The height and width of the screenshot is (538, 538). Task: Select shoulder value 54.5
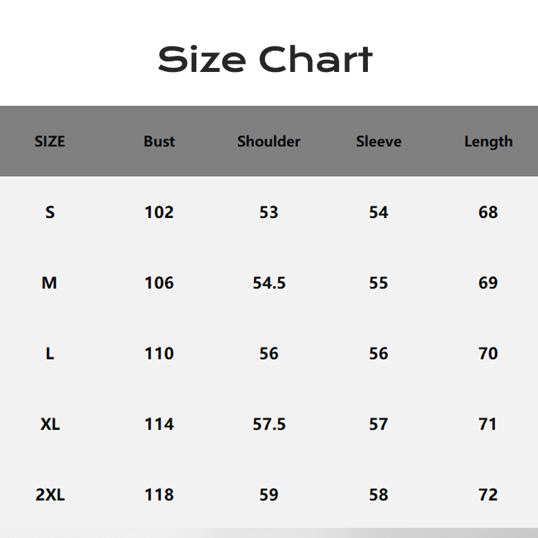point(269,283)
